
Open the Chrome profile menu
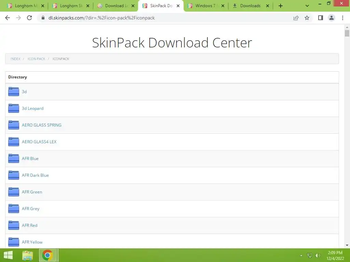[x=332, y=18]
